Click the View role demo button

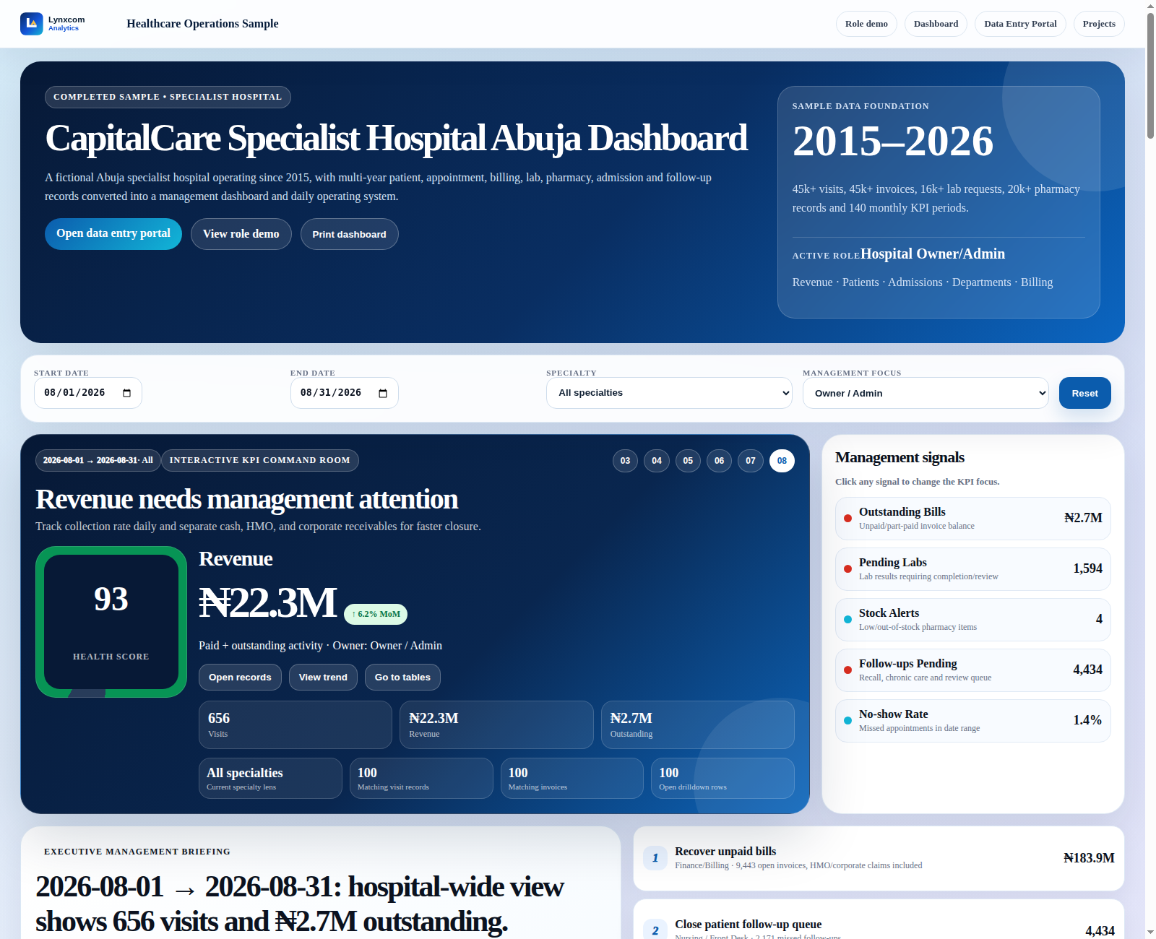(x=241, y=234)
